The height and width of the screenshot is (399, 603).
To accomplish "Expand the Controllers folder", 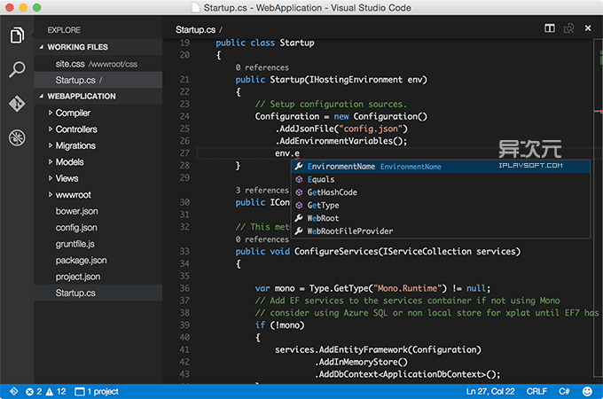I will [76, 129].
